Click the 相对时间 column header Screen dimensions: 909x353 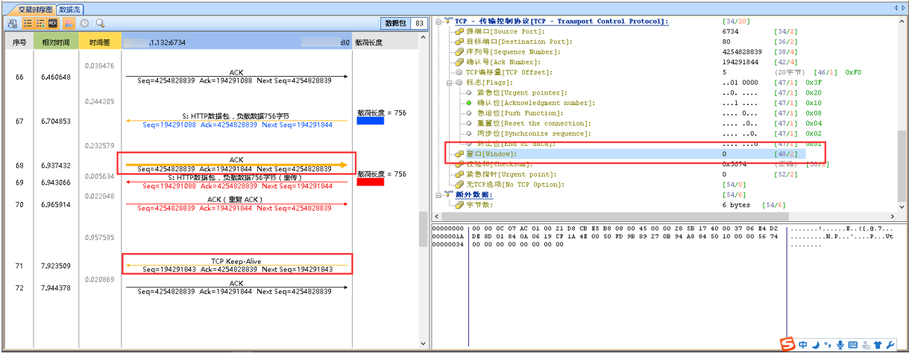56,43
